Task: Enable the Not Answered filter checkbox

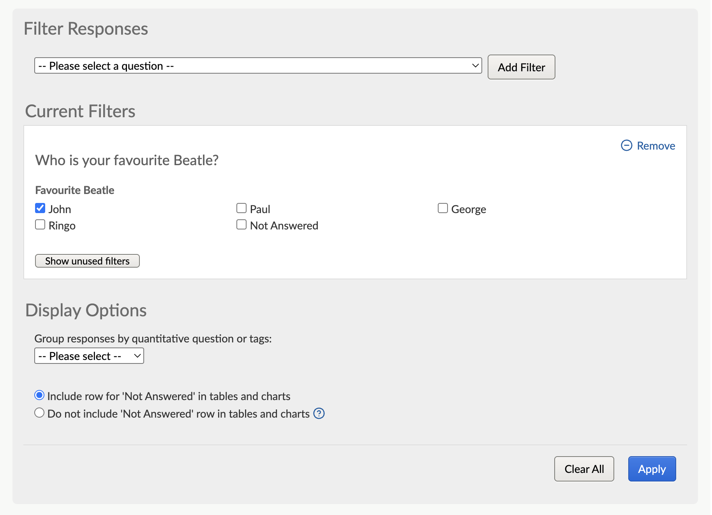Action: [x=241, y=225]
